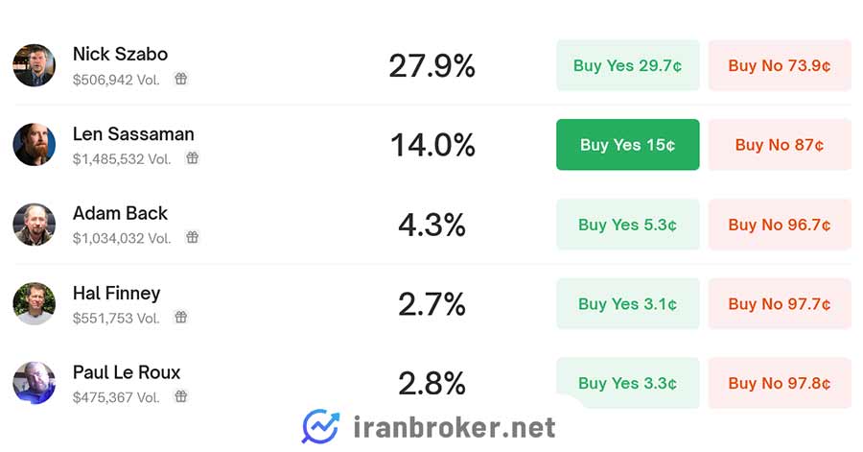The image size is (863, 452).
Task: Click the gift icon beside Nick Szabo volume
Action: click(181, 79)
